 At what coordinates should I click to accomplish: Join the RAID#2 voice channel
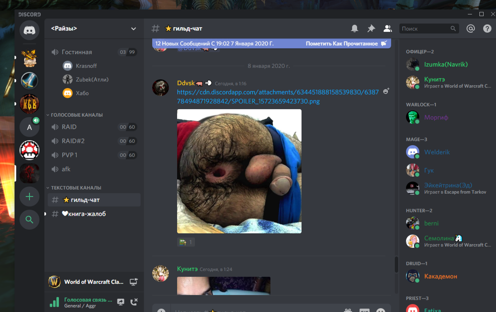[73, 141]
